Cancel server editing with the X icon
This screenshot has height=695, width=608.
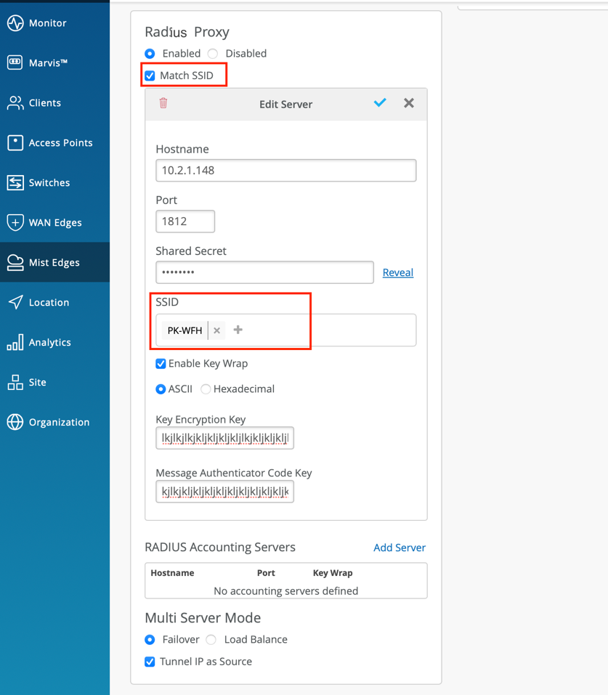(409, 103)
